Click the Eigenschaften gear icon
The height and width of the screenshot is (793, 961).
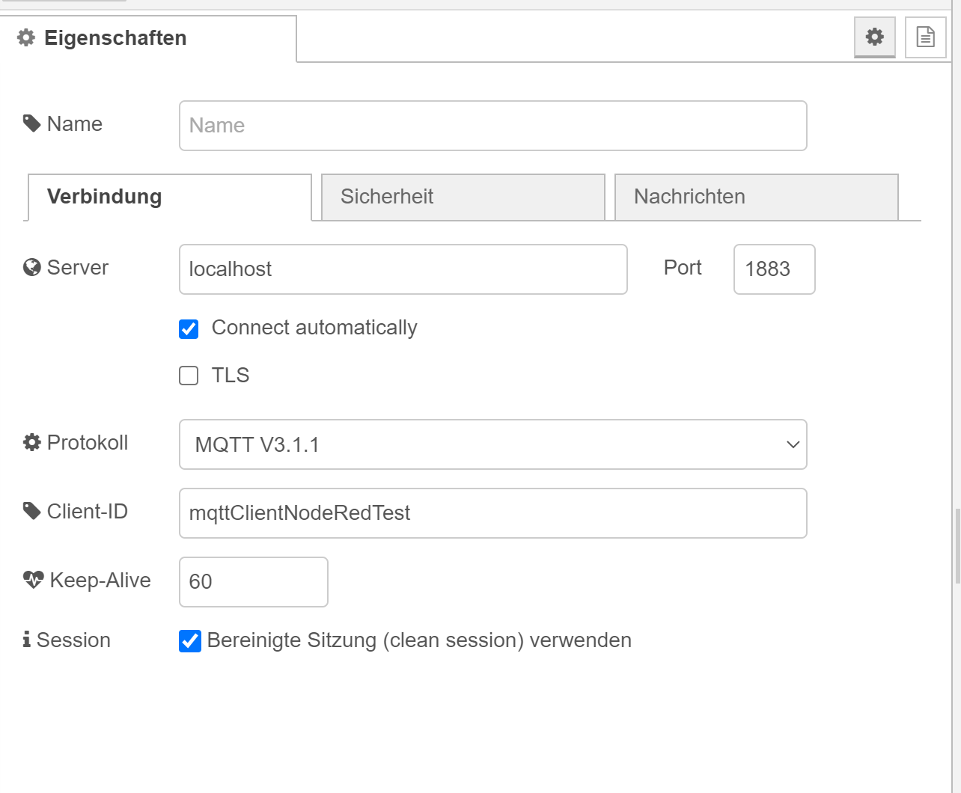click(26, 38)
